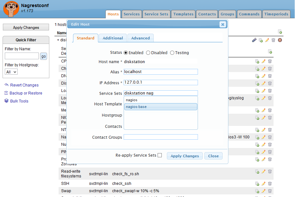The image size is (295, 197).
Task: Clone the Read-write filesystems service
Action: 257,172
